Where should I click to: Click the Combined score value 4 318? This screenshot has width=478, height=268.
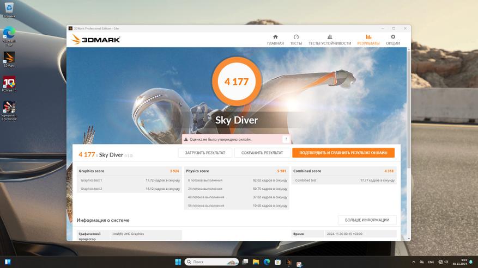pos(389,171)
